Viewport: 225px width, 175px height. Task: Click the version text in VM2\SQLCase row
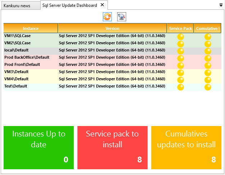pos(112,43)
